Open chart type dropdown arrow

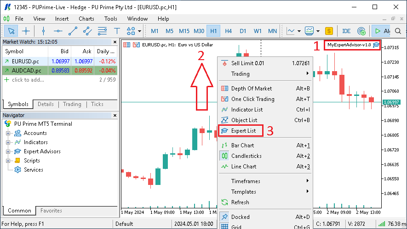click(299, 31)
